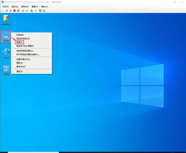Pause the virtual machine
This screenshot has width=186, height=153.
[23, 11]
